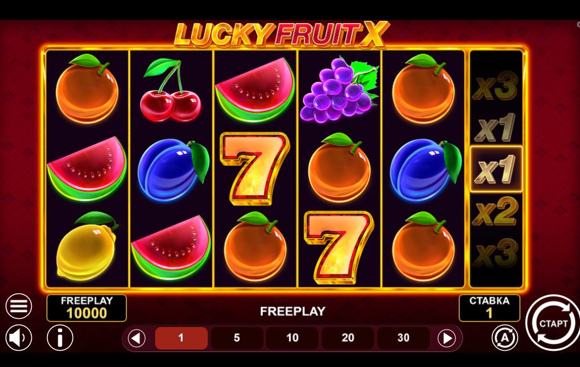Image resolution: width=580 pixels, height=367 pixels.
Task: Click the left arrow of bet selector
Action: 136,338
